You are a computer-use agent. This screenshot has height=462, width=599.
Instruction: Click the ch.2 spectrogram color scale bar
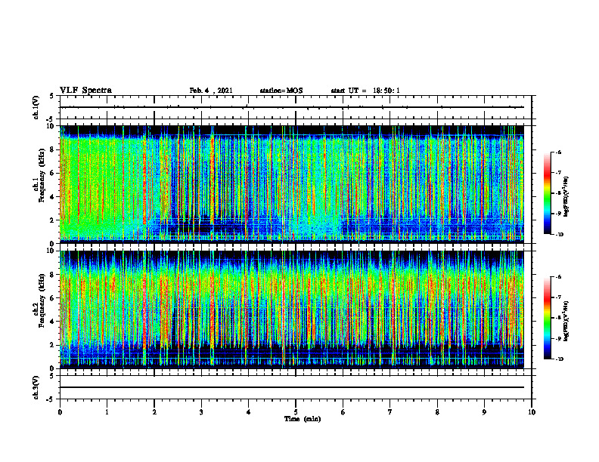pyautogui.click(x=547, y=318)
